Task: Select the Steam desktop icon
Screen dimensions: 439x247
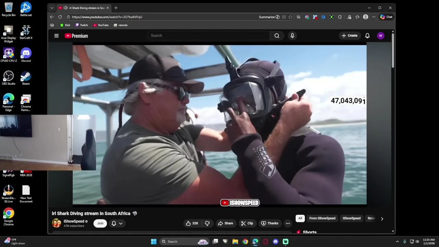Action: [x=26, y=78]
